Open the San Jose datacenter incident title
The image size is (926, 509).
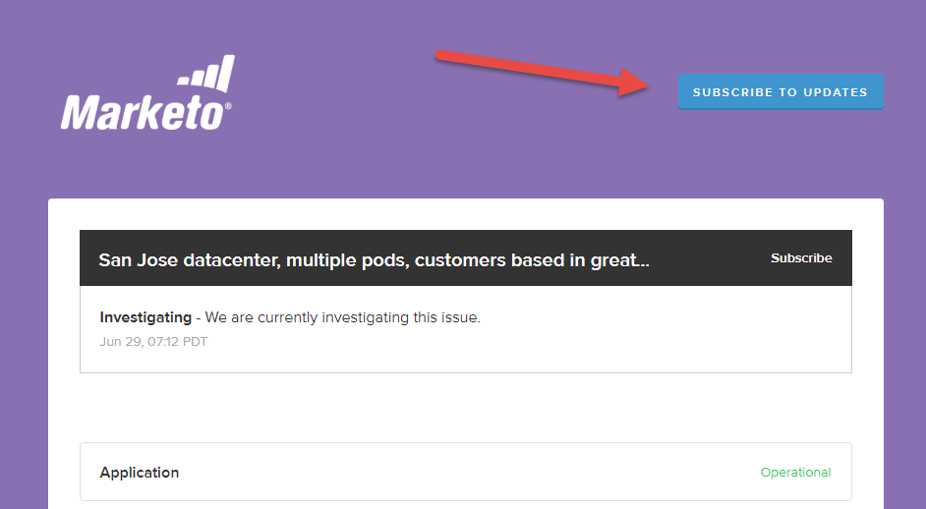click(x=374, y=260)
